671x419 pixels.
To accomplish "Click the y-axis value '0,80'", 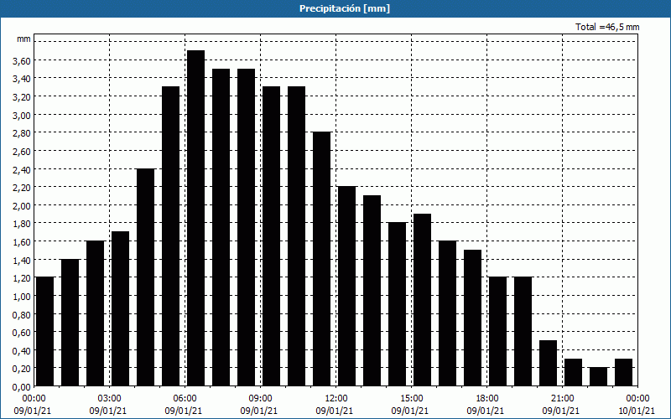I will click(x=22, y=315).
